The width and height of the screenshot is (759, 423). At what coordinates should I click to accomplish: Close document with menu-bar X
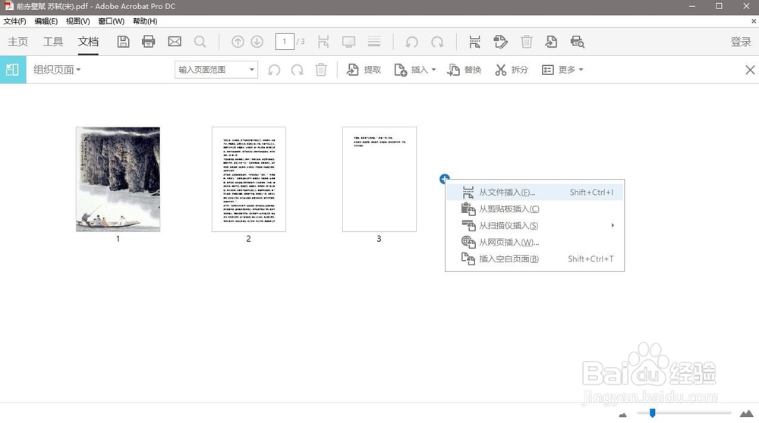click(x=754, y=21)
